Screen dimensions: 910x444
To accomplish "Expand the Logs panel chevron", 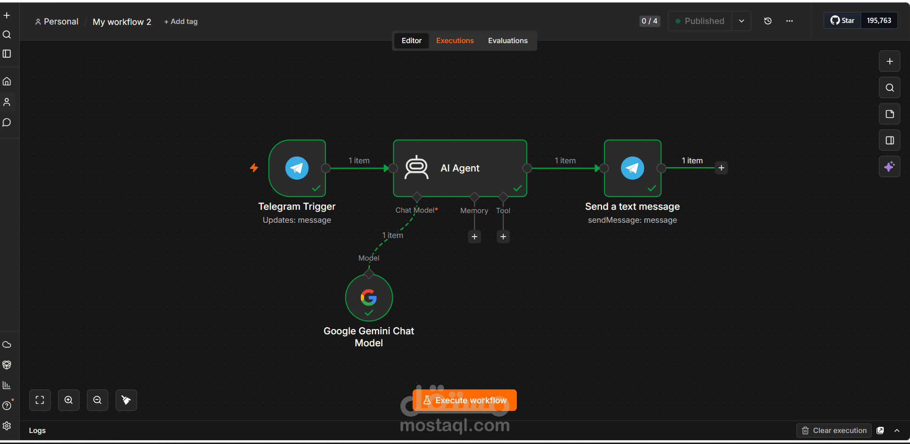I will coord(897,430).
